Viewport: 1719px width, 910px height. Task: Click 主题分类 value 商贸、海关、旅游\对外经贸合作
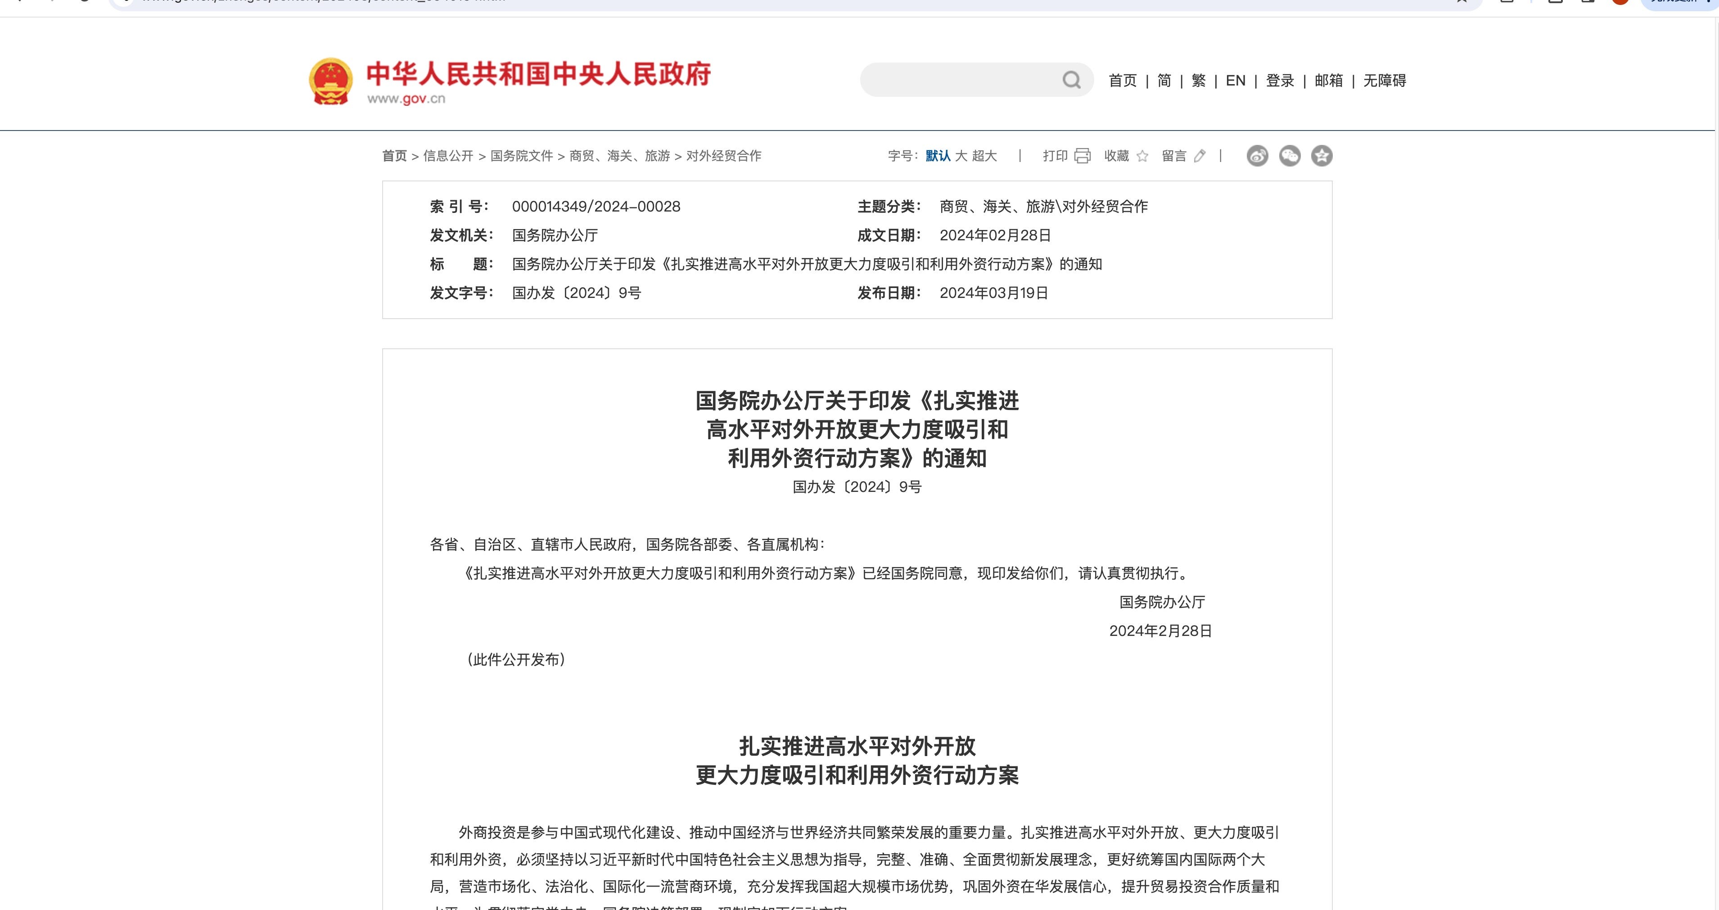(x=1044, y=207)
